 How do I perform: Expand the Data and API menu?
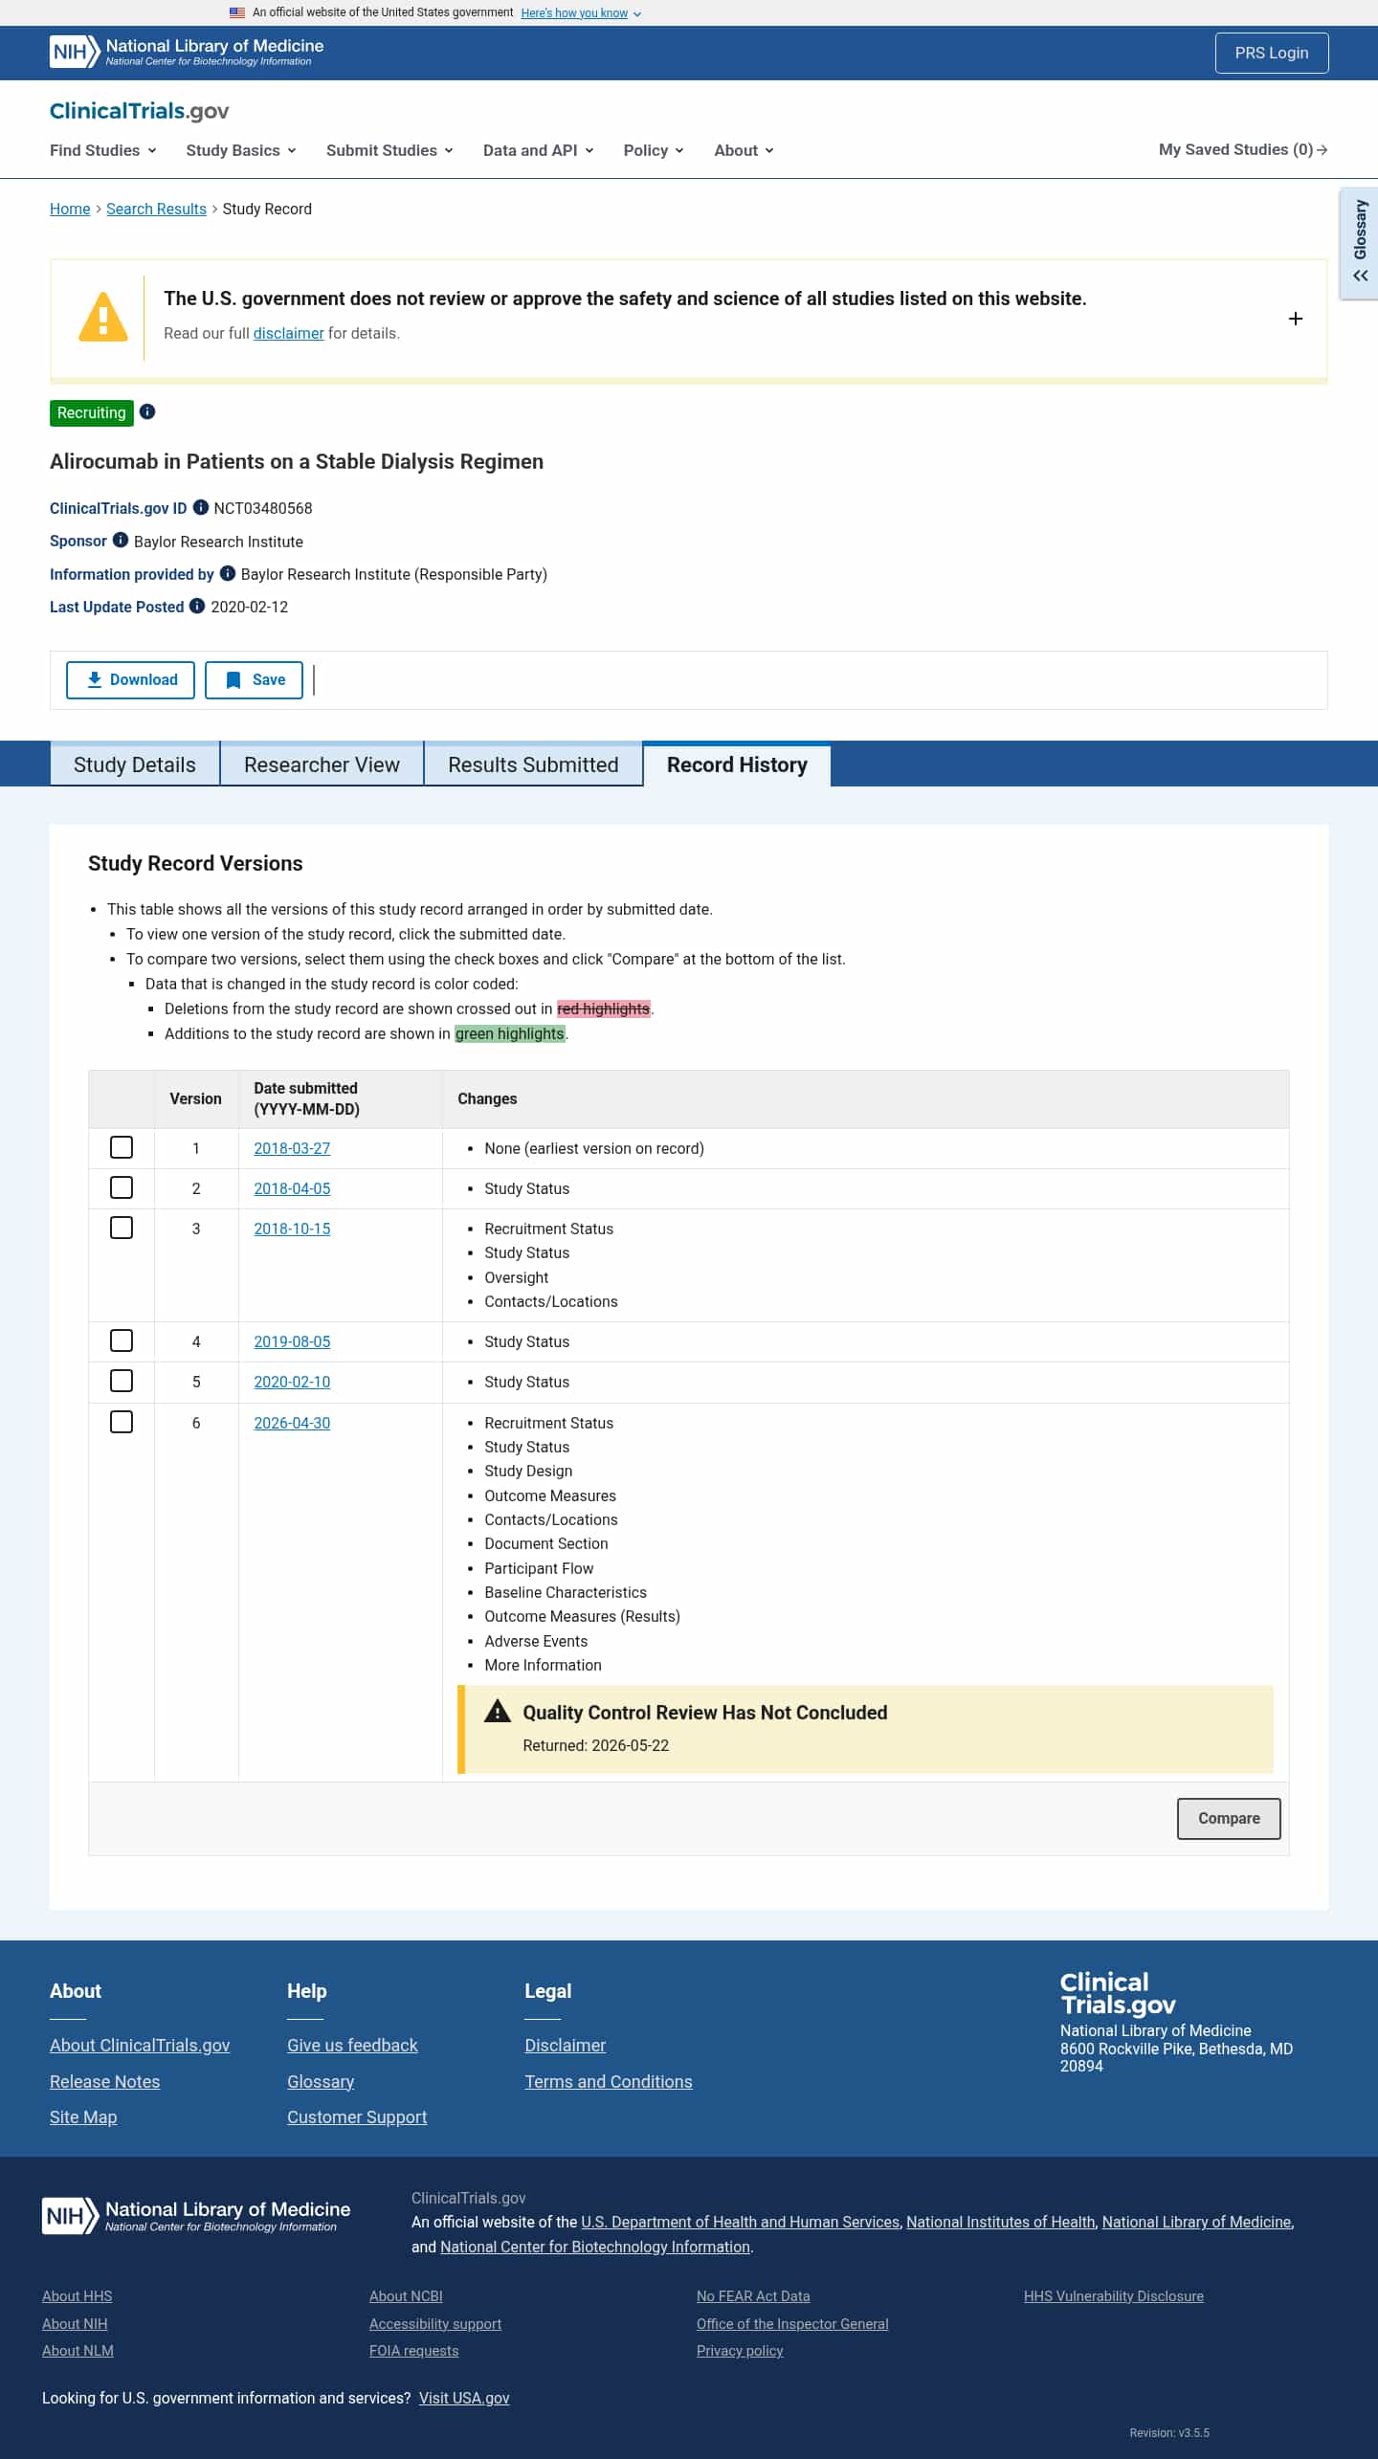point(539,150)
